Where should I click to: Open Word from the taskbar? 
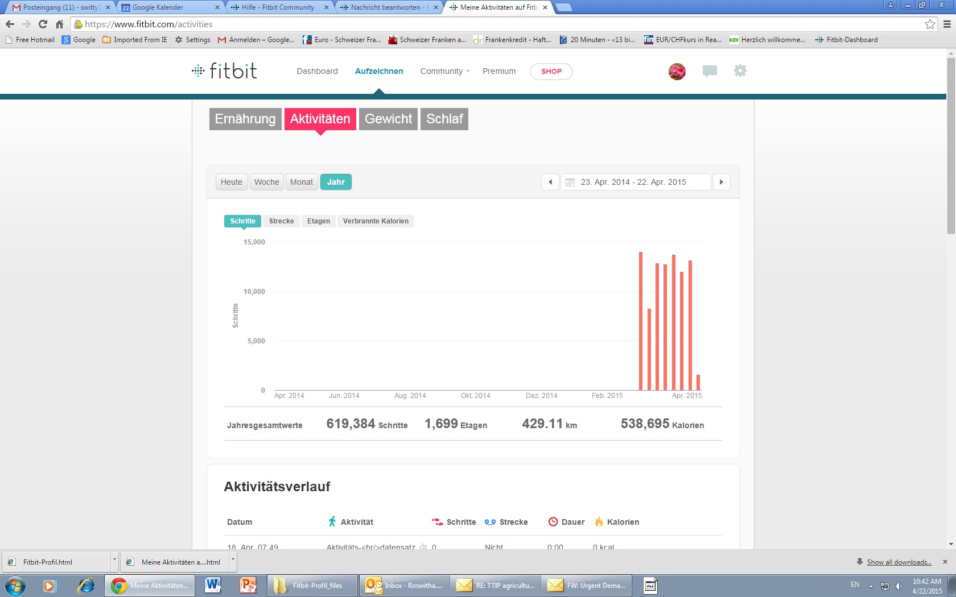coord(213,585)
